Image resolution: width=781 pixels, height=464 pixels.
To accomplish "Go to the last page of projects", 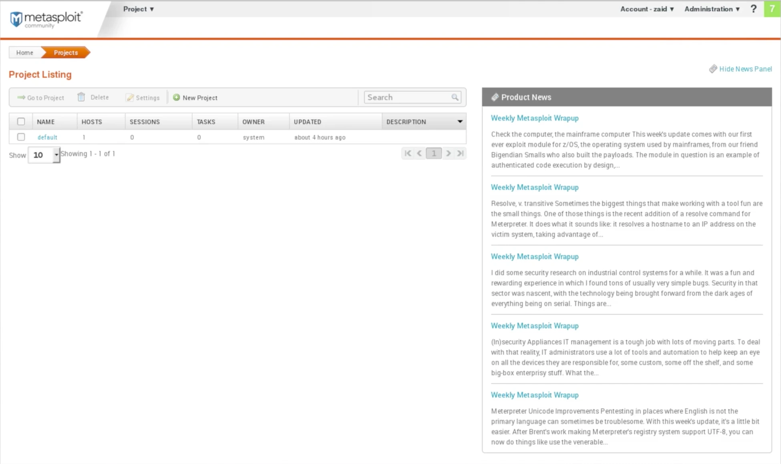I will tap(461, 153).
